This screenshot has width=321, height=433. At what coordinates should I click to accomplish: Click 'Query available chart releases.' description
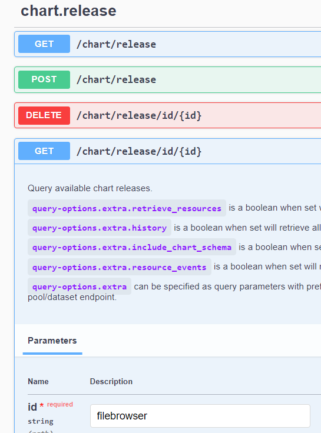pos(90,188)
